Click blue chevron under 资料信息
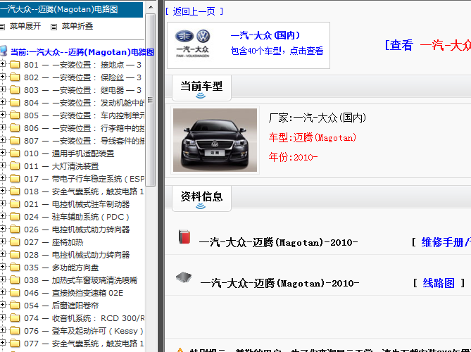Image resolution: width=471 pixels, height=352 pixels. (x=201, y=206)
